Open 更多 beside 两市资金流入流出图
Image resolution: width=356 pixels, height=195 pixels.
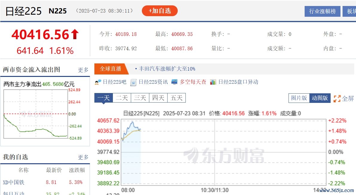coord(83,70)
